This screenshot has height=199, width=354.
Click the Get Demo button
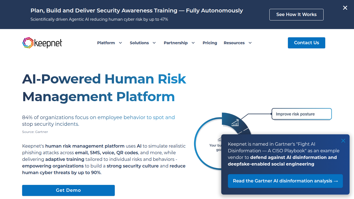pyautogui.click(x=68, y=190)
